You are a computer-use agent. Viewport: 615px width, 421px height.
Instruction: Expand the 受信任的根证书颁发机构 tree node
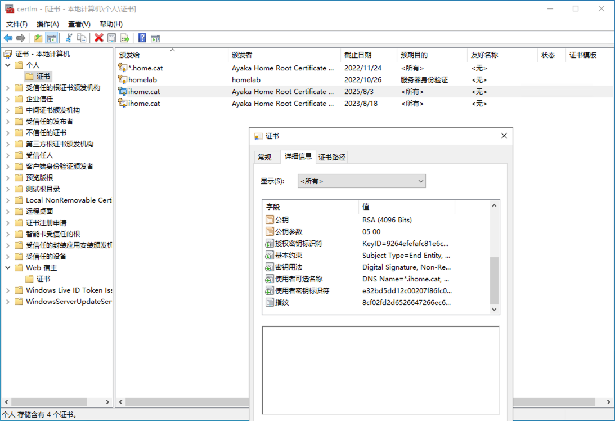tap(8, 88)
